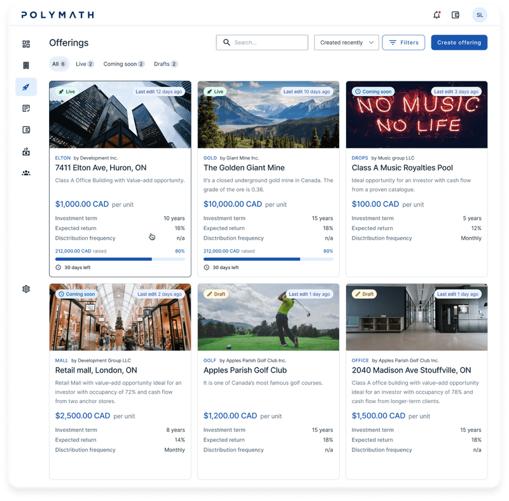Click the Create offering button
This screenshot has width=509, height=501.
click(x=458, y=42)
